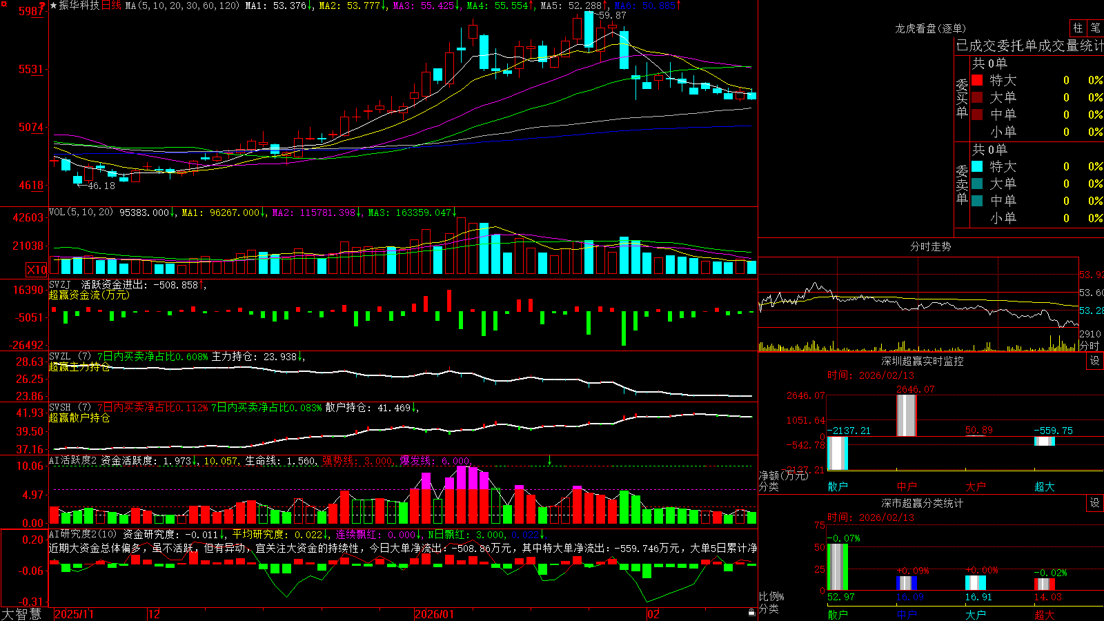1104x621 pixels.
Task: Click the 超大 ratio bar showing 14.03
Action: pos(1045,584)
